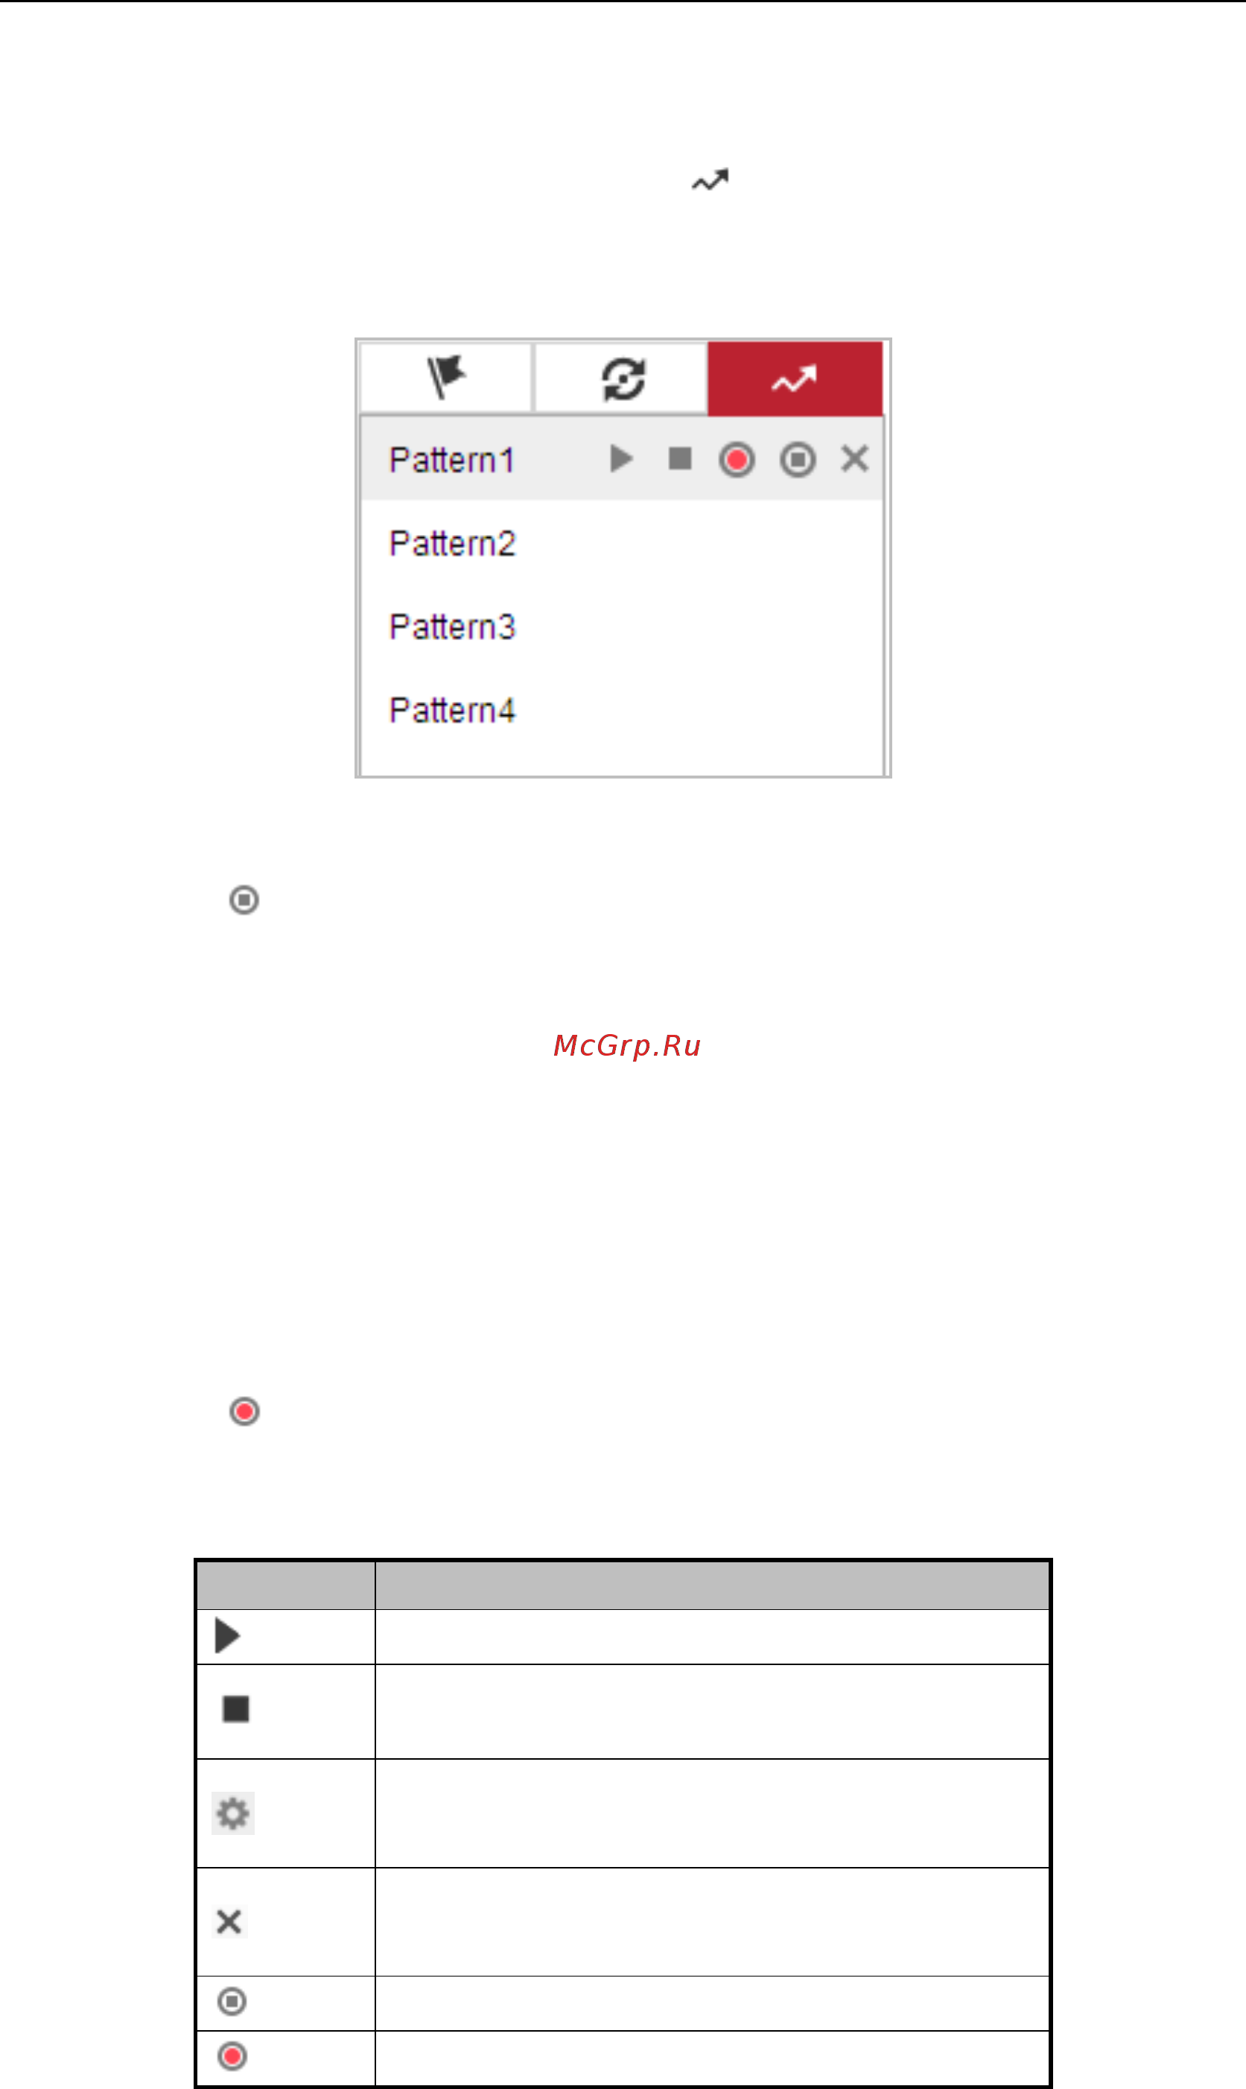Click the McGrp.Ru watermark link

tap(627, 1045)
